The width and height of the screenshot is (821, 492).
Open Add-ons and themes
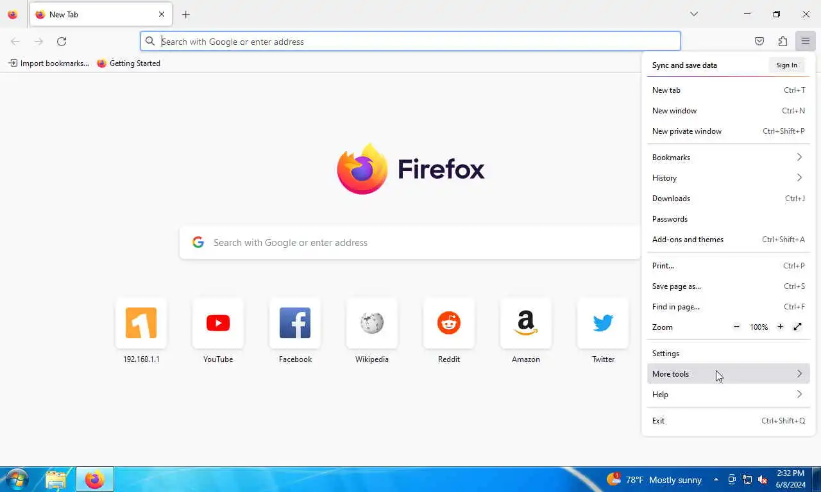point(729,240)
